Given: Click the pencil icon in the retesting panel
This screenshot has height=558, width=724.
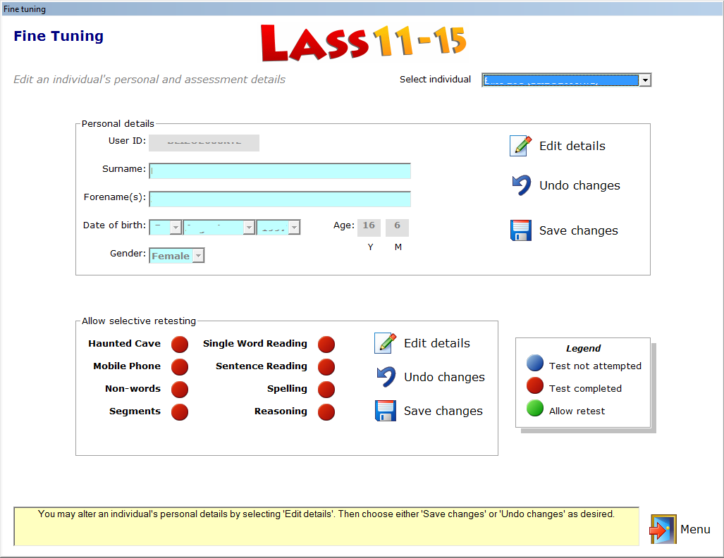Looking at the screenshot, I should pyautogui.click(x=385, y=343).
